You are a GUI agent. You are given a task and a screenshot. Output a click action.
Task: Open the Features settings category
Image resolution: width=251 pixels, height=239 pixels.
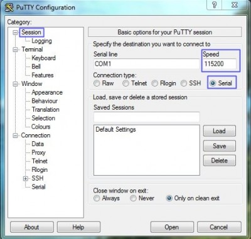coord(43,75)
